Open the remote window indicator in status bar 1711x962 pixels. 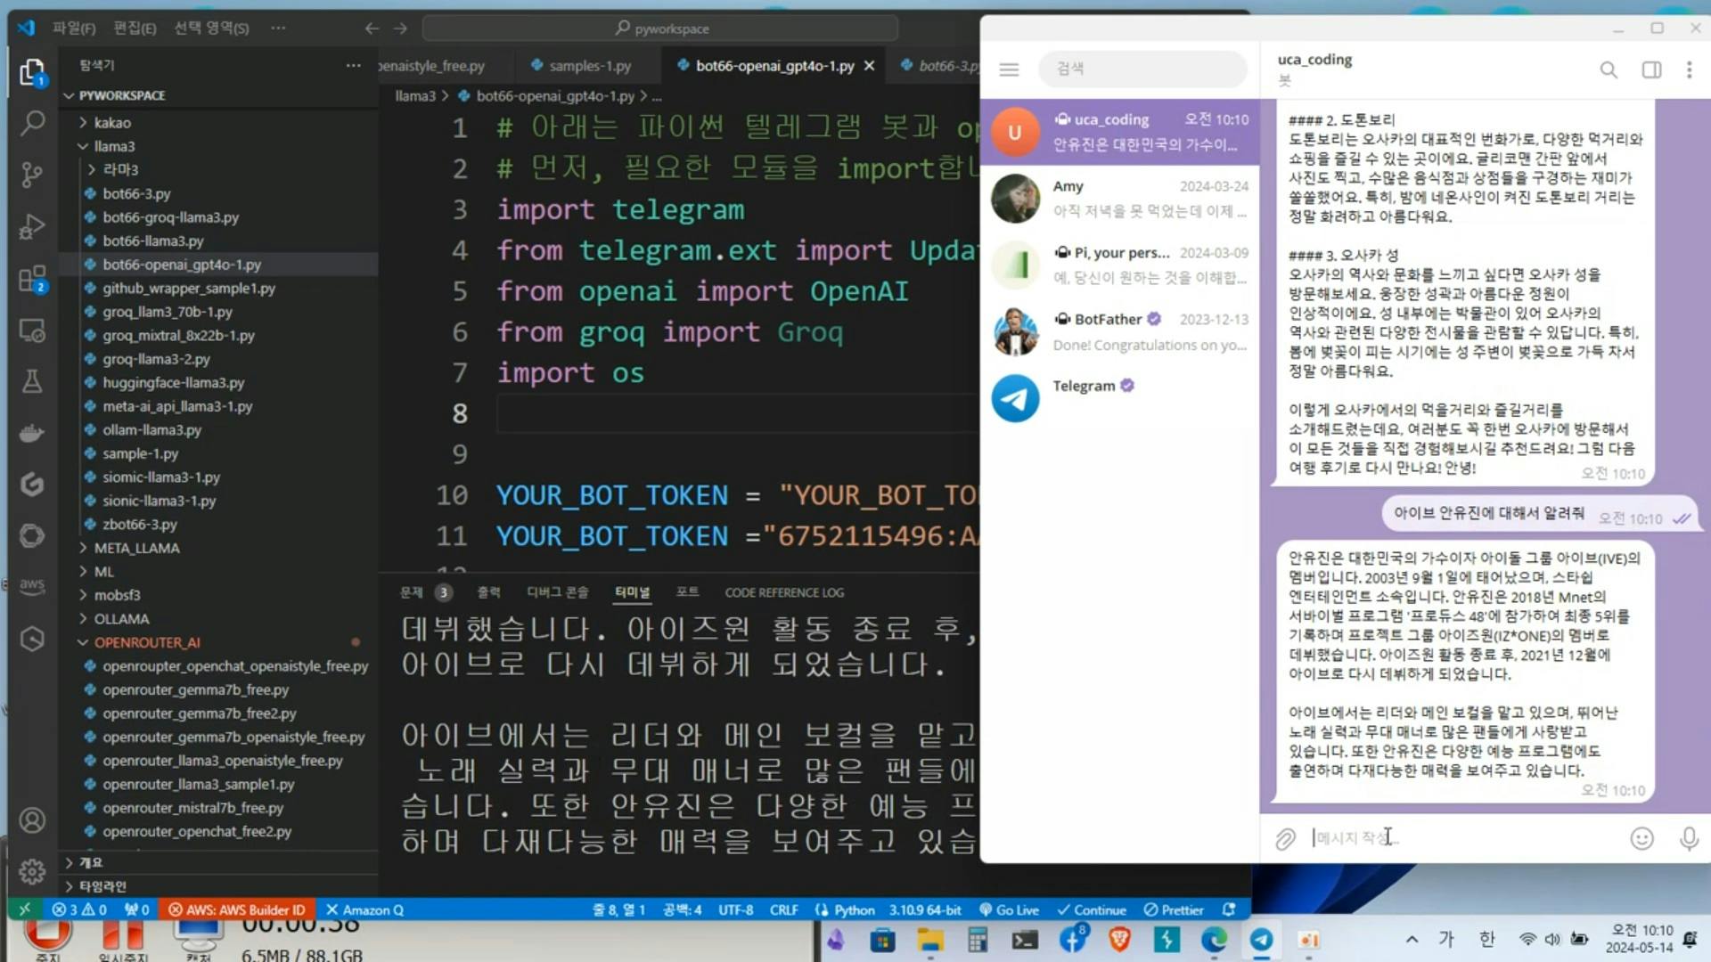pyautogui.click(x=25, y=909)
